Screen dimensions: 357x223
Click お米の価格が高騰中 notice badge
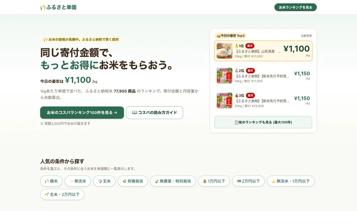(81, 40)
